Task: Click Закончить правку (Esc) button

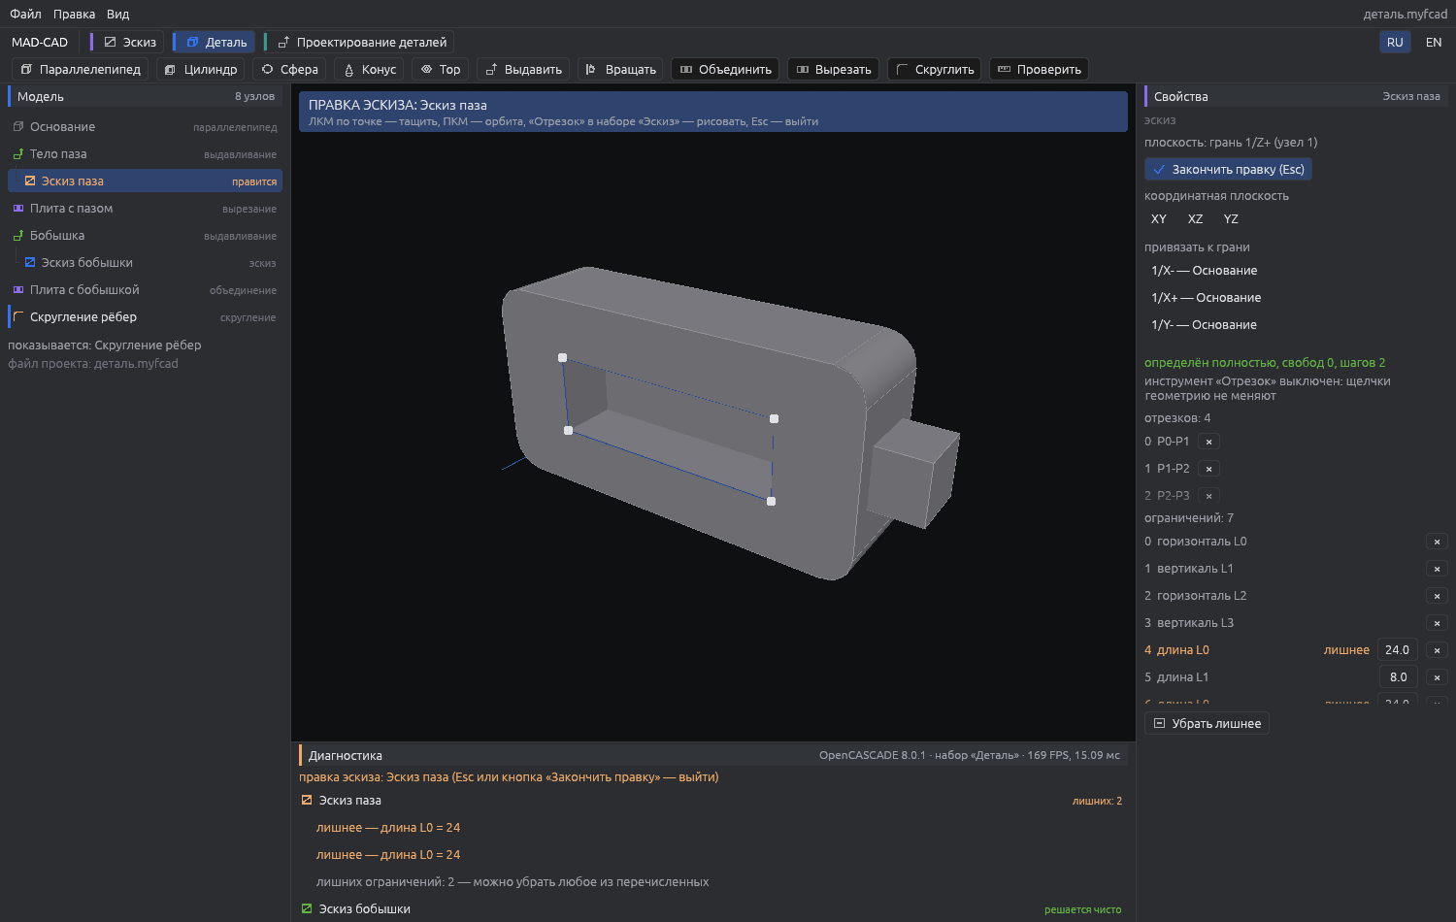Action: (x=1229, y=170)
